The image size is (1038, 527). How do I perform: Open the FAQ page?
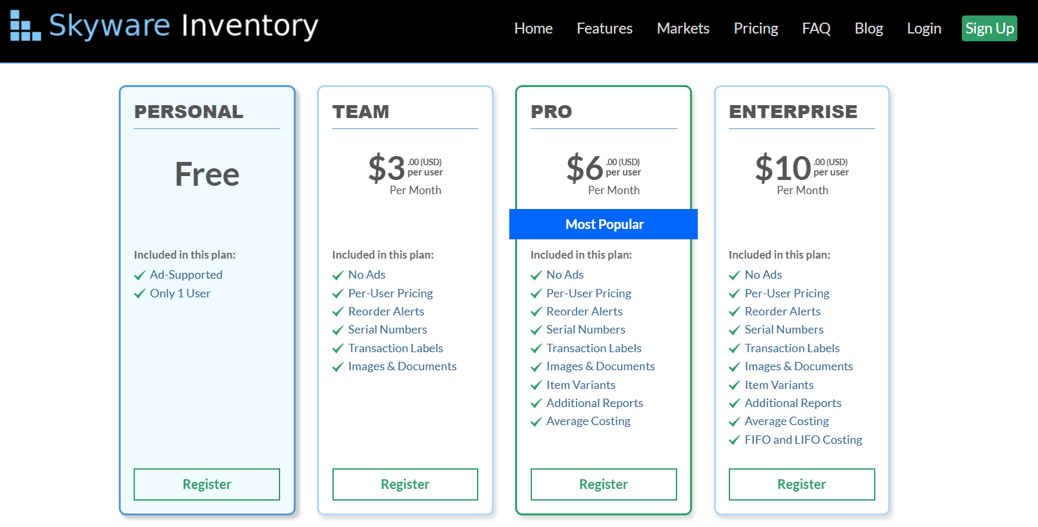click(816, 28)
